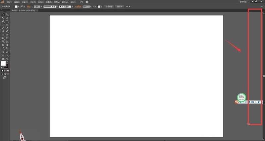Toggle the Color fill mode button
This screenshot has height=141, width=265.
point(2,70)
